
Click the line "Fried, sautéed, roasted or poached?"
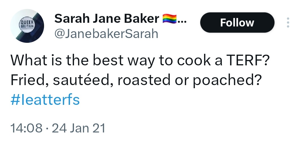tap(135, 80)
